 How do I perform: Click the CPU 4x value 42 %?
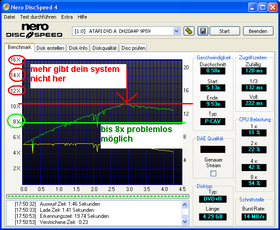click(254, 168)
